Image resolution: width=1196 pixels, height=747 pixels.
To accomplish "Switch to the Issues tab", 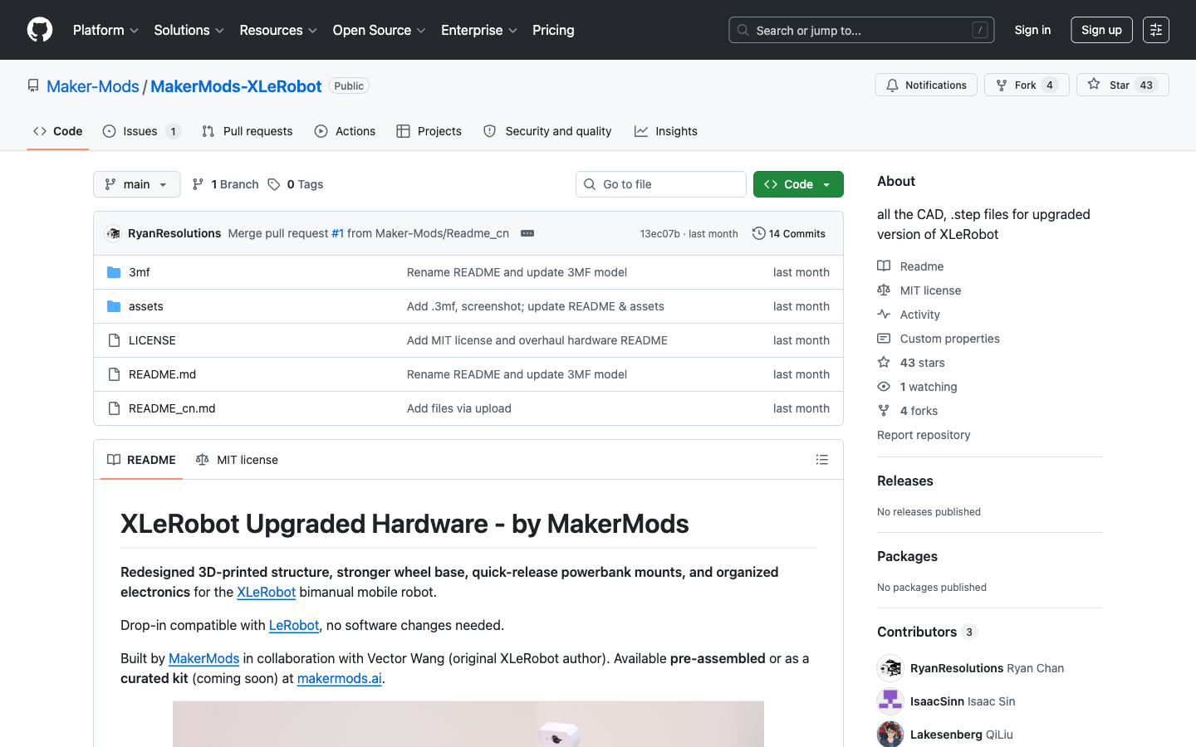I will tap(141, 131).
